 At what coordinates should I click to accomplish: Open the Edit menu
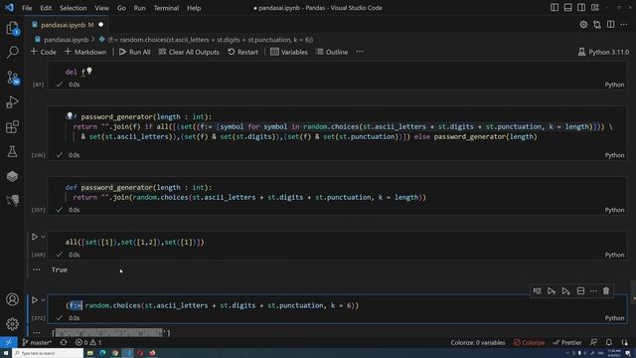click(x=46, y=8)
